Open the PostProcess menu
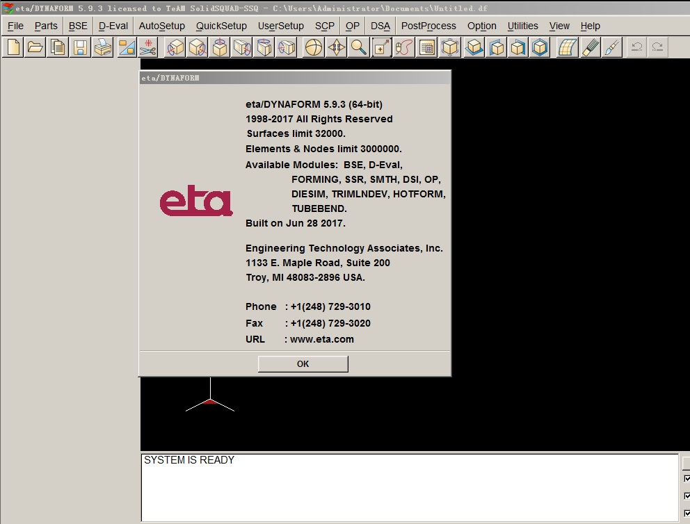 point(428,26)
